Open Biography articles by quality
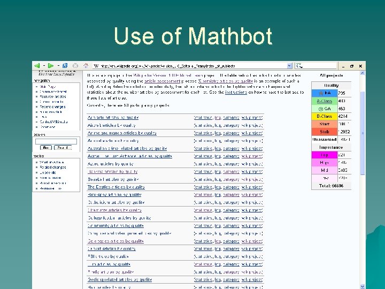 coord(114,195)
